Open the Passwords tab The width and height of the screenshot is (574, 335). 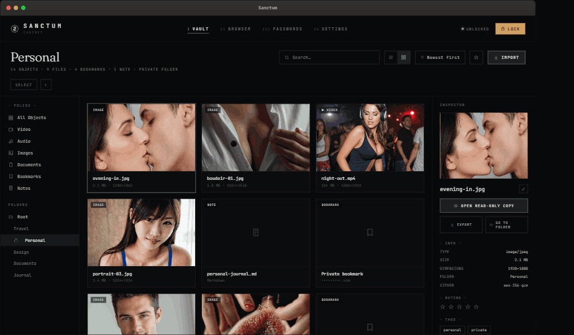coord(283,29)
